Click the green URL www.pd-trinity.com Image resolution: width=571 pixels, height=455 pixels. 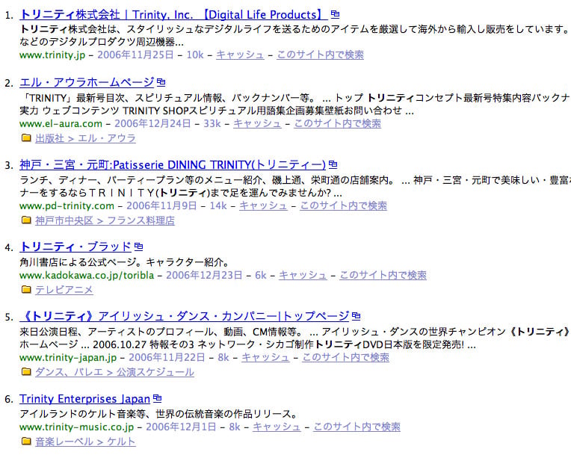67,206
